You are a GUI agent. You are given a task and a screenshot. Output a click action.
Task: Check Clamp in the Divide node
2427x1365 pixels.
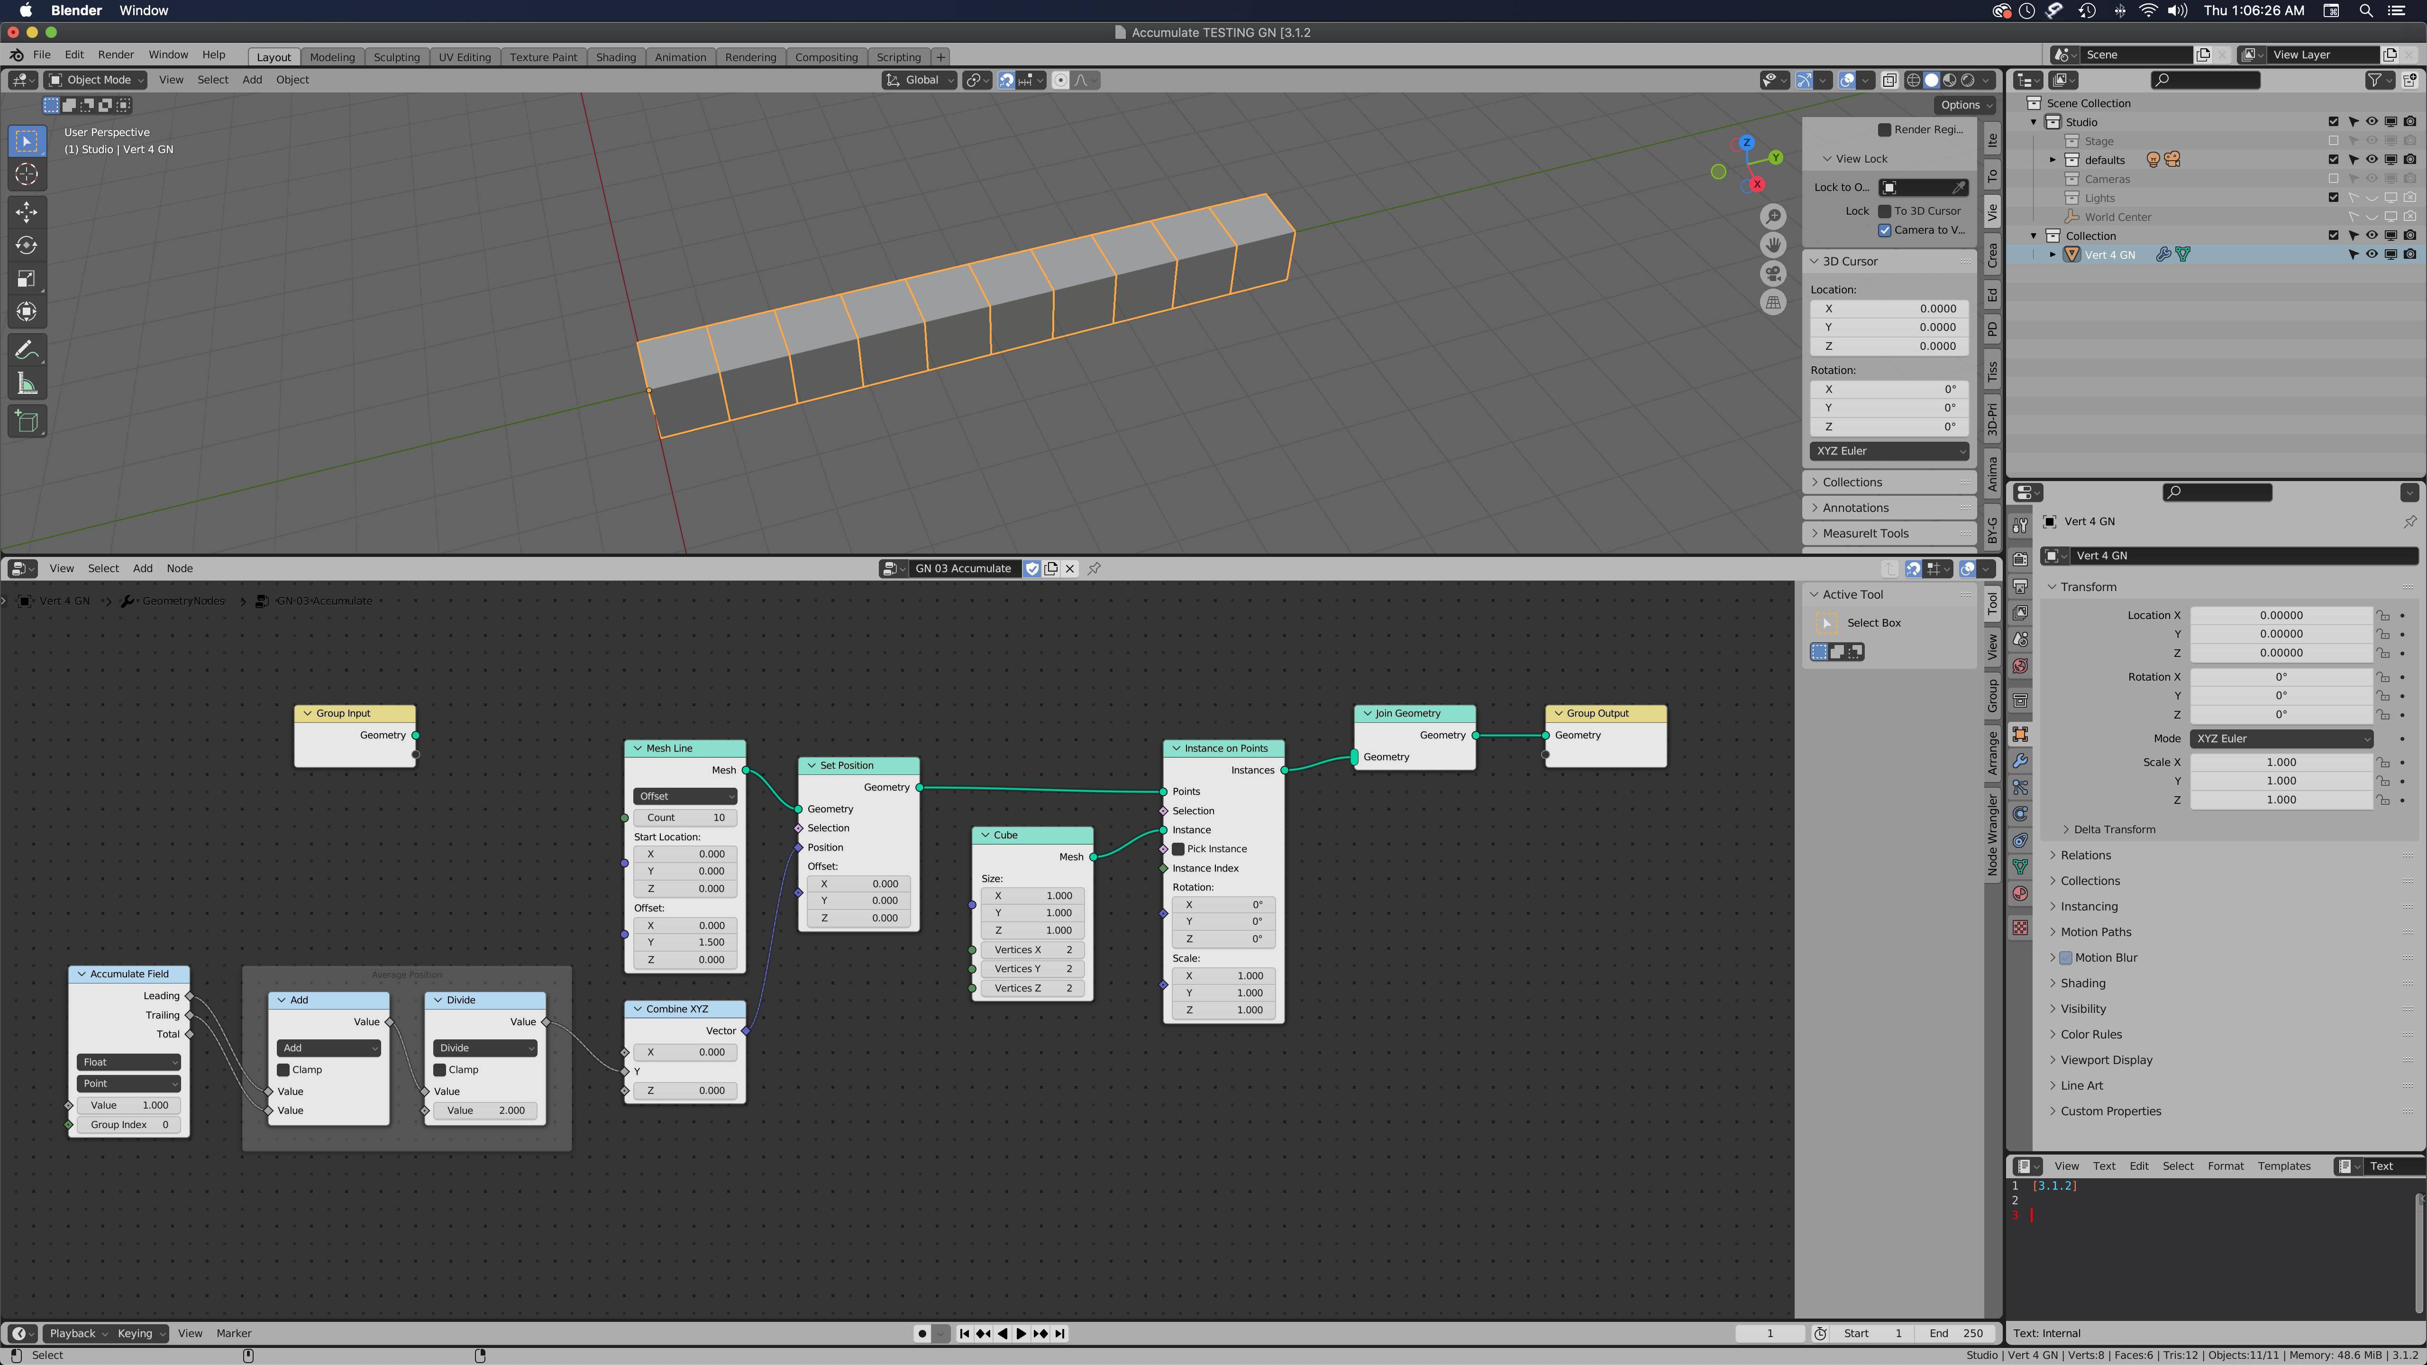(439, 1069)
